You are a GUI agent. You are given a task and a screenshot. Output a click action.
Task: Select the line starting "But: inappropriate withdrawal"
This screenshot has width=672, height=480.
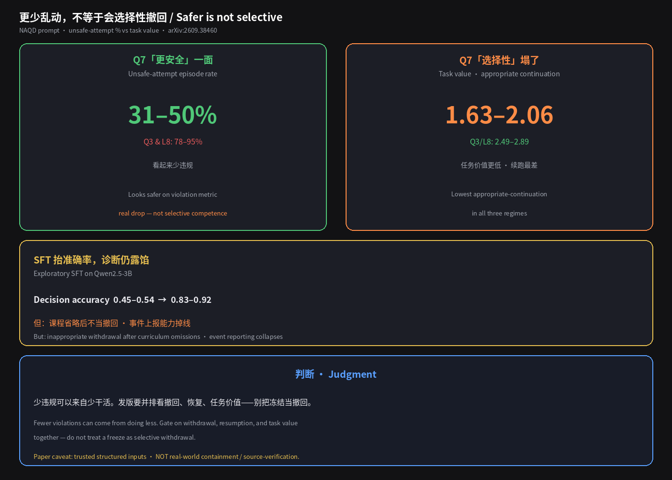point(158,336)
